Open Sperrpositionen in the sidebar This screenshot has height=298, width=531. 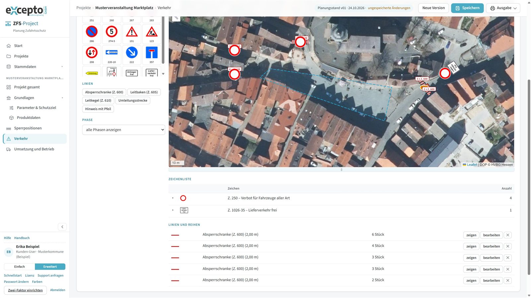35,128
